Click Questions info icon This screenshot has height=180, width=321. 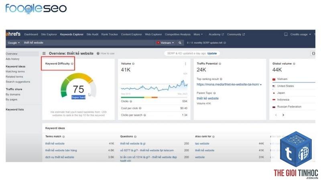135,136
